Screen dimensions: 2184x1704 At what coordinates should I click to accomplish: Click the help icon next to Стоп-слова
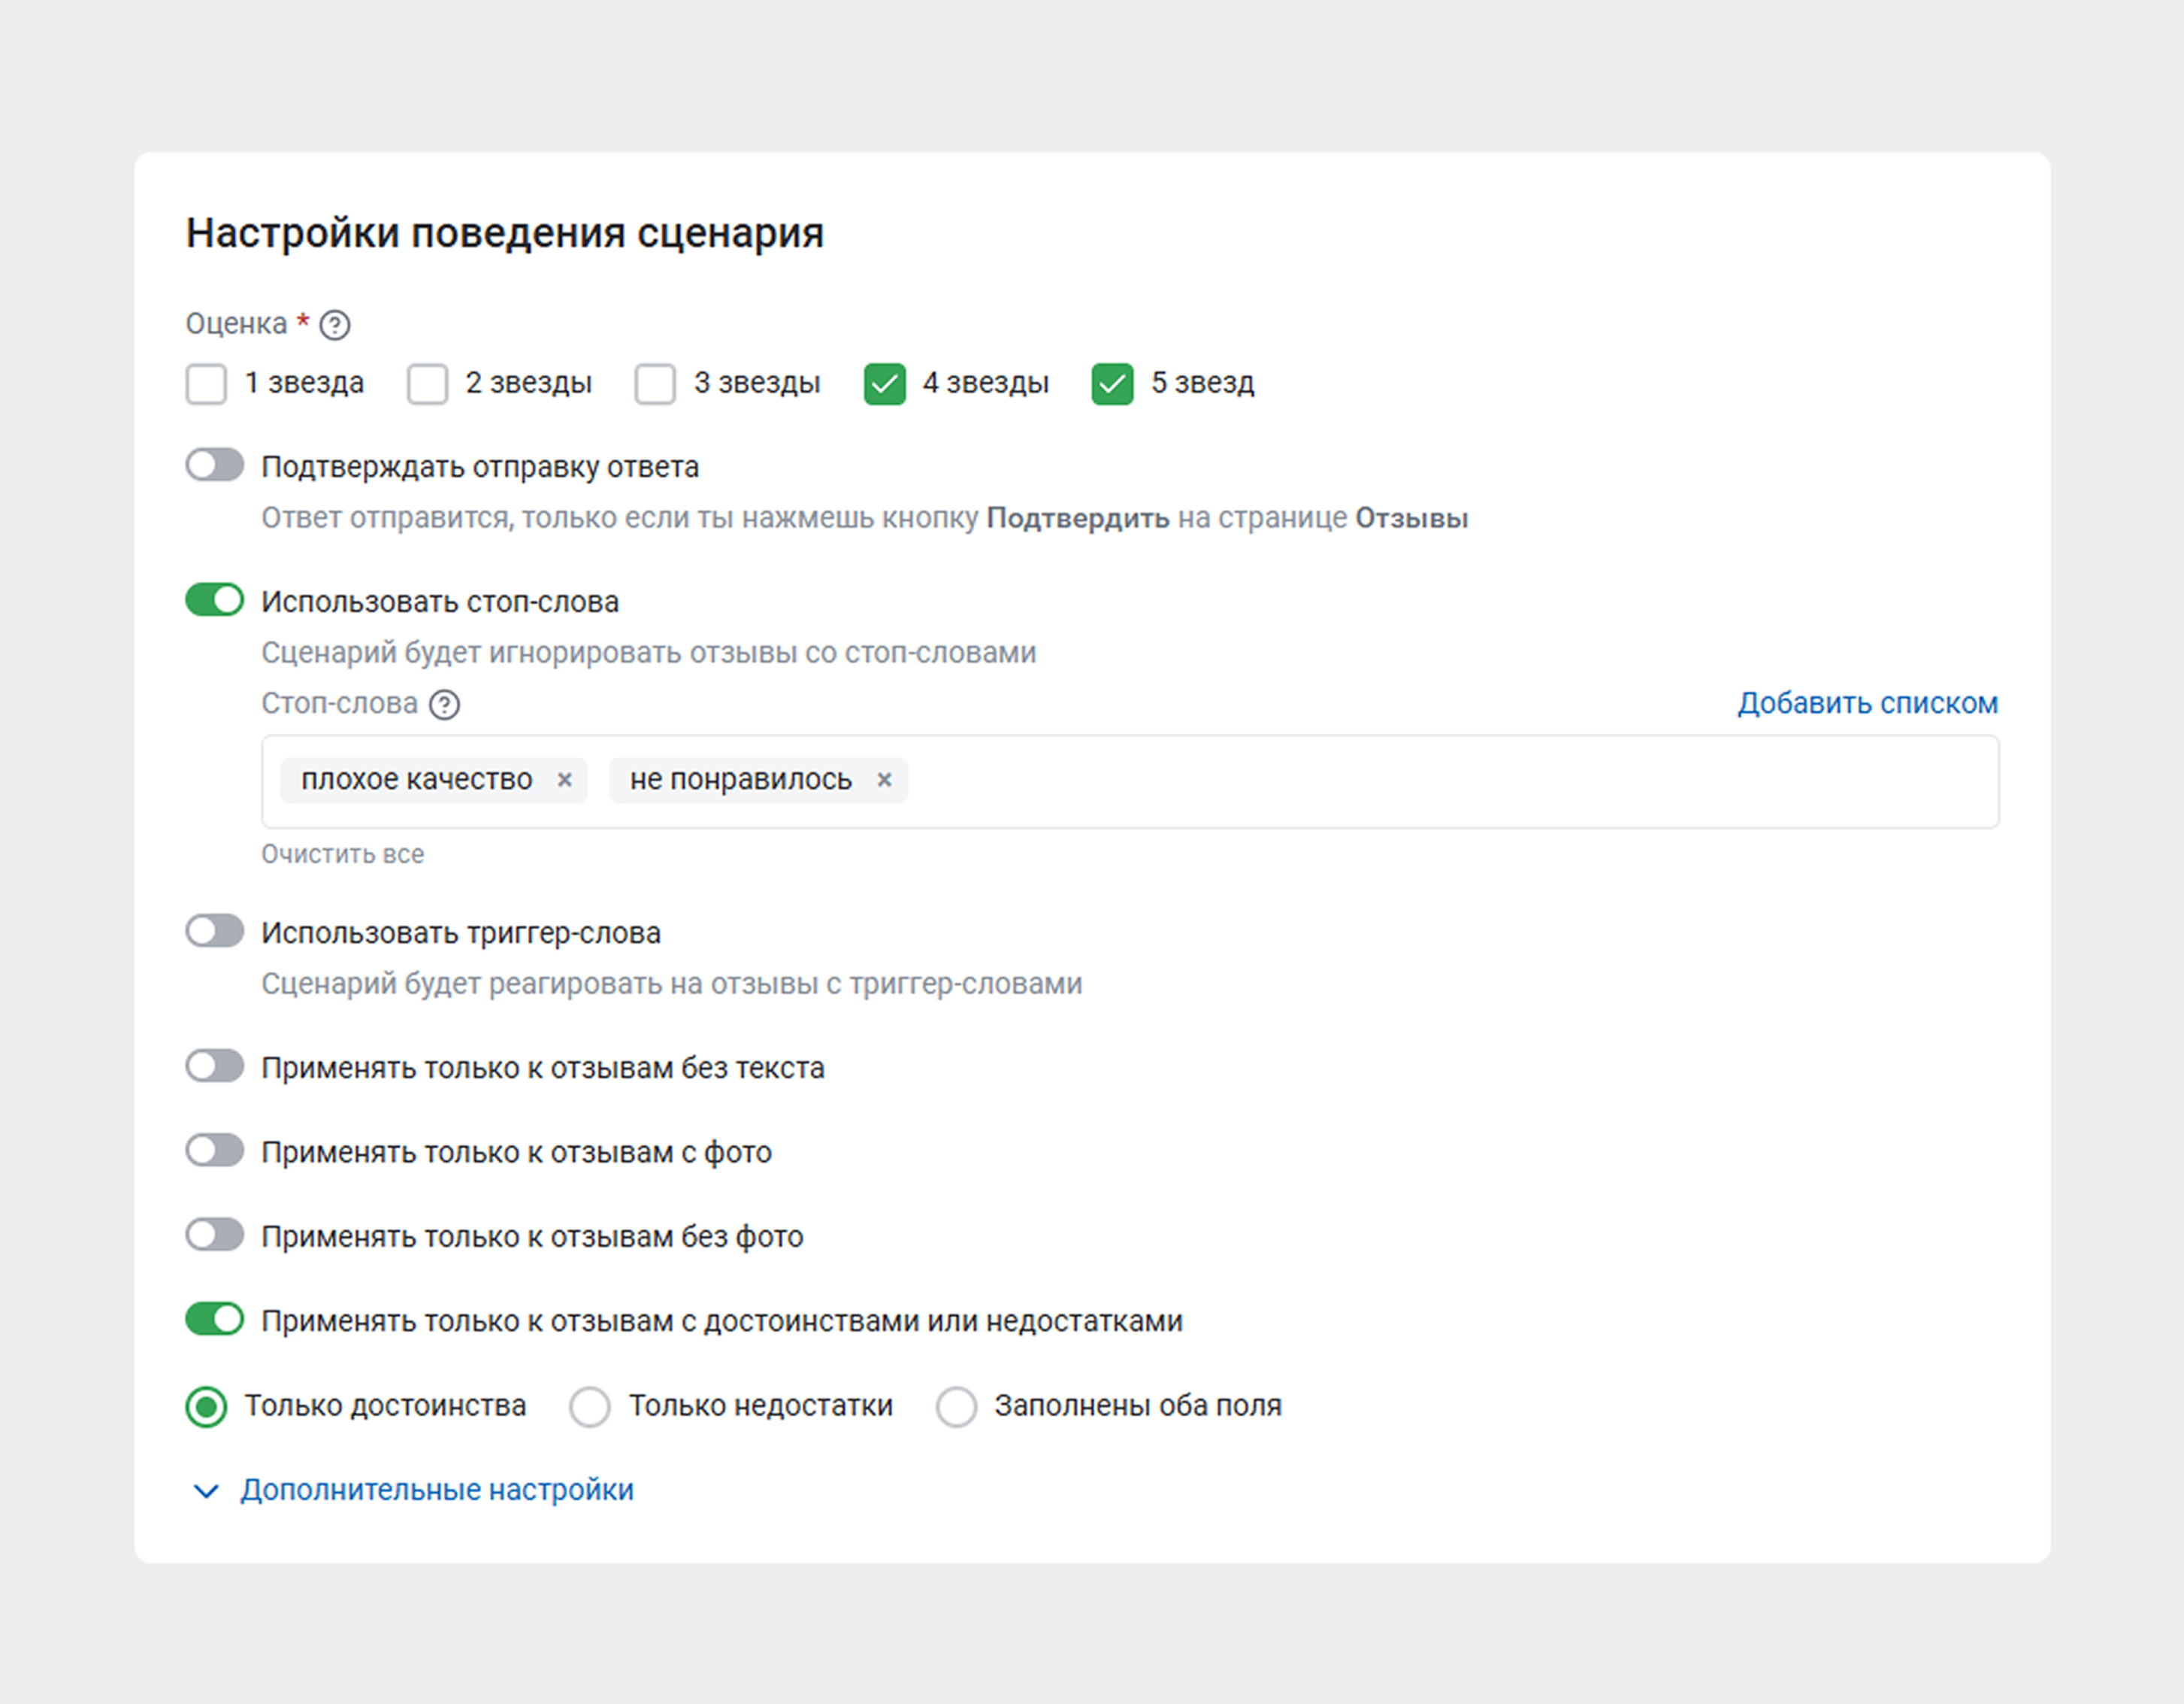point(444,705)
